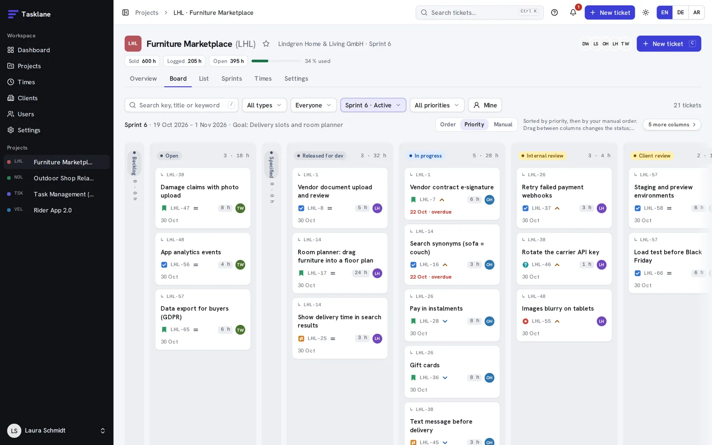This screenshot has height=445, width=712.
Task: Click the DW member avatar in header
Action: [586, 44]
